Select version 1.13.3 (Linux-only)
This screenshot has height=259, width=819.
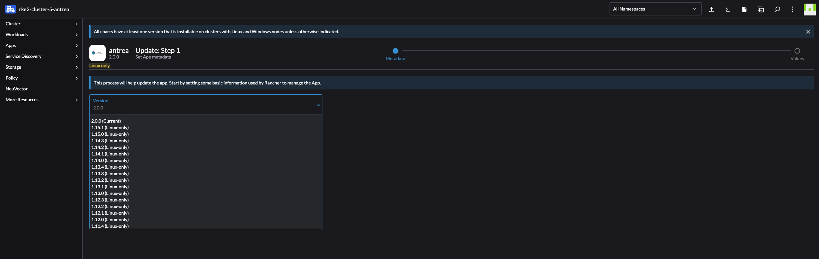(205, 174)
